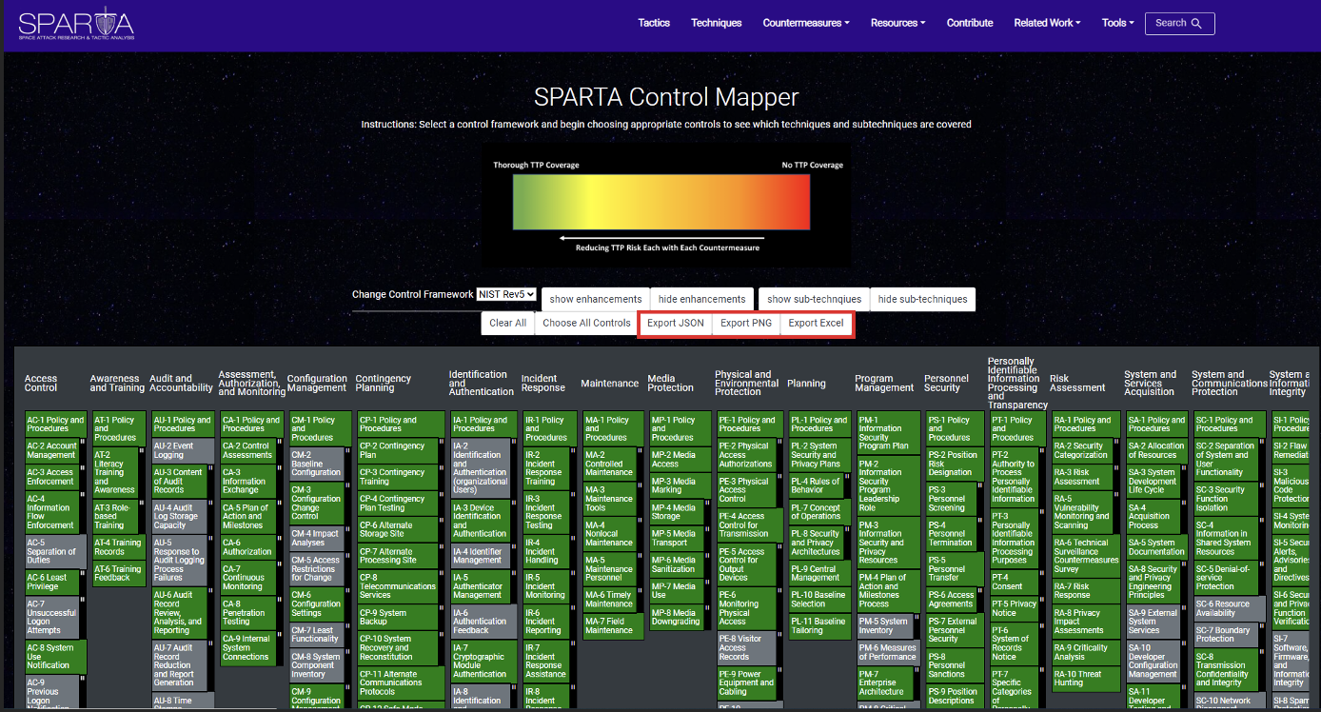Select IA-4 Identifier Management control
The height and width of the screenshot is (712, 1321).
coord(483,555)
